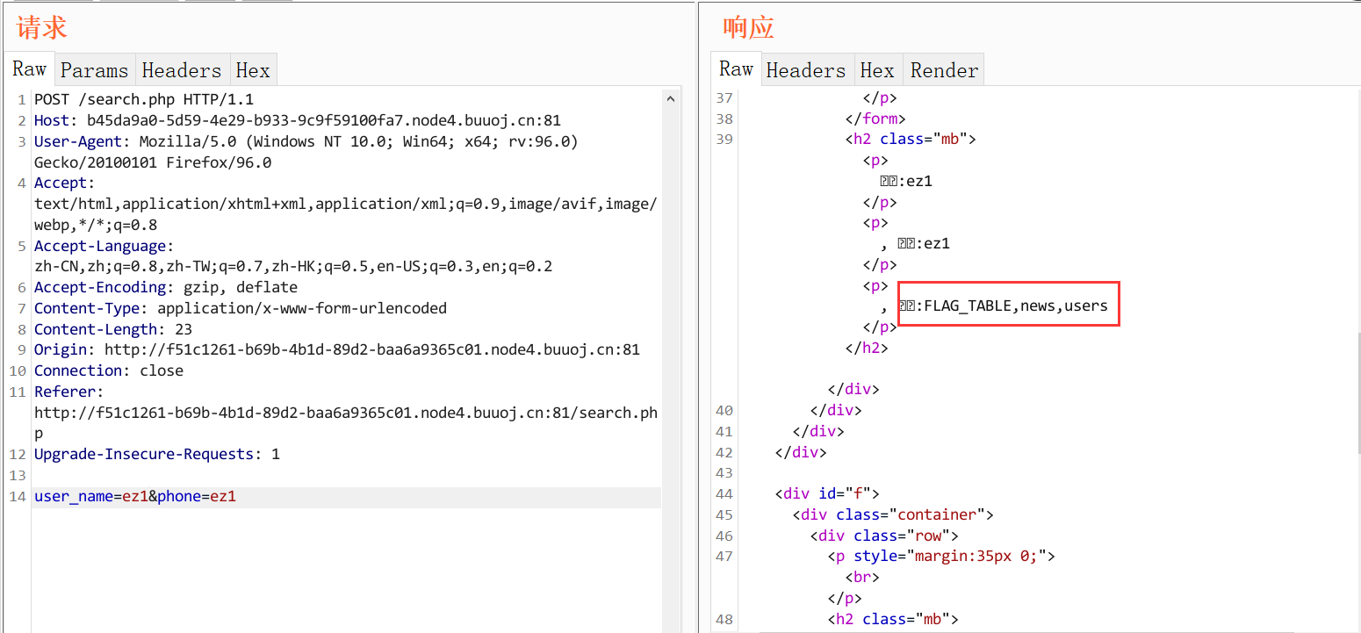Open the request Headers tab

pos(182,70)
